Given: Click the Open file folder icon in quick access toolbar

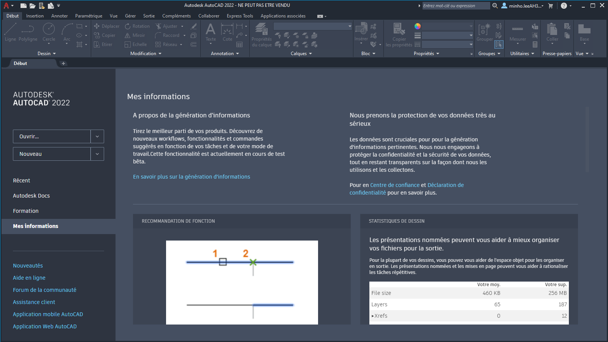Looking at the screenshot, I should point(33,6).
